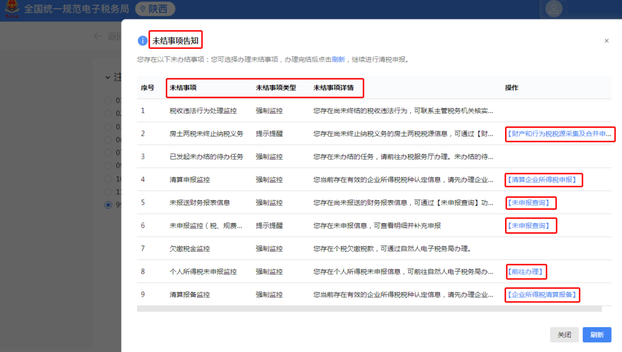Click the green 刷新 button

point(596,335)
